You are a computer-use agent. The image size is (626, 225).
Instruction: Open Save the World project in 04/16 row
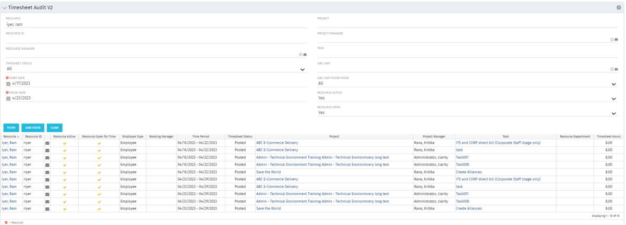[268, 171]
